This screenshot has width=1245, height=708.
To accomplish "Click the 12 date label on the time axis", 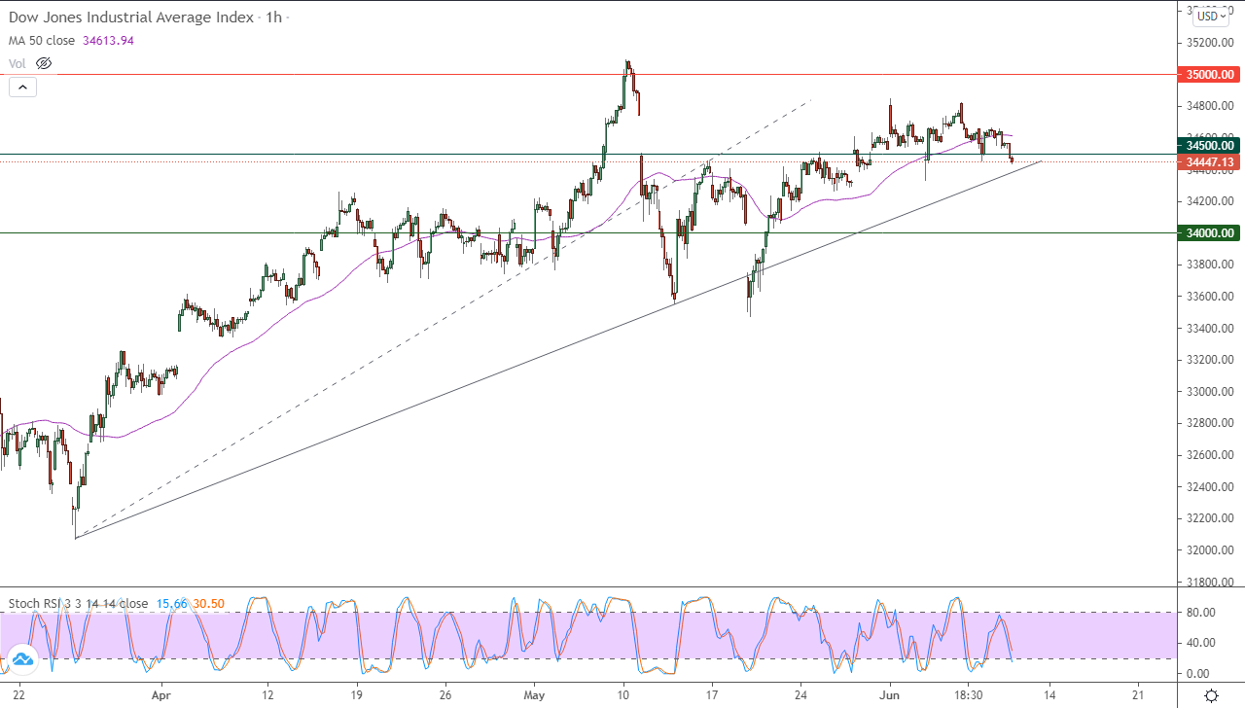I will click(268, 696).
